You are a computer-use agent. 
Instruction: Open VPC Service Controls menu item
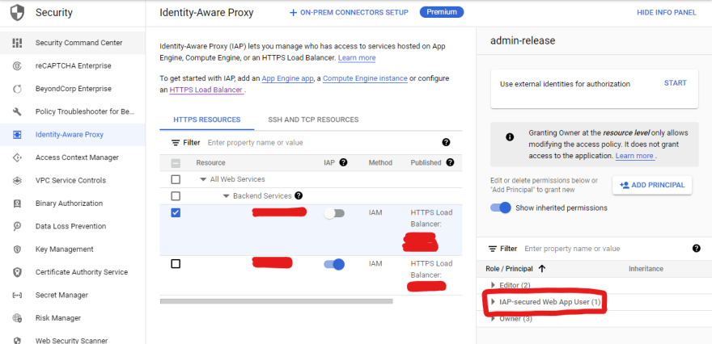[73, 180]
